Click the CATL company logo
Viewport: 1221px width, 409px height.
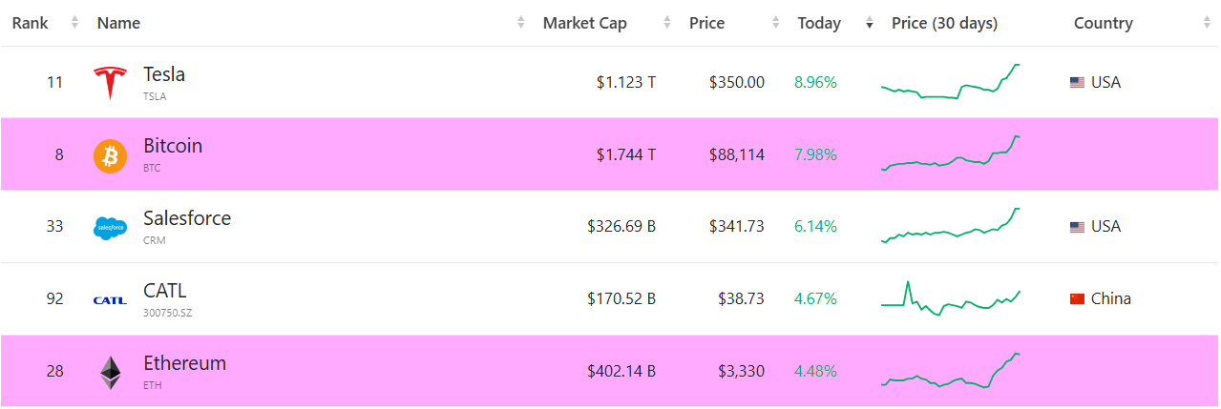tap(110, 300)
